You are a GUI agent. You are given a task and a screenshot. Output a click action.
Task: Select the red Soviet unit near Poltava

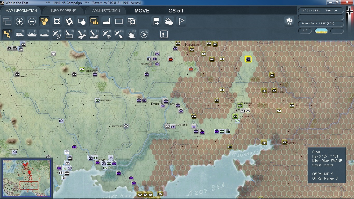coord(171,59)
